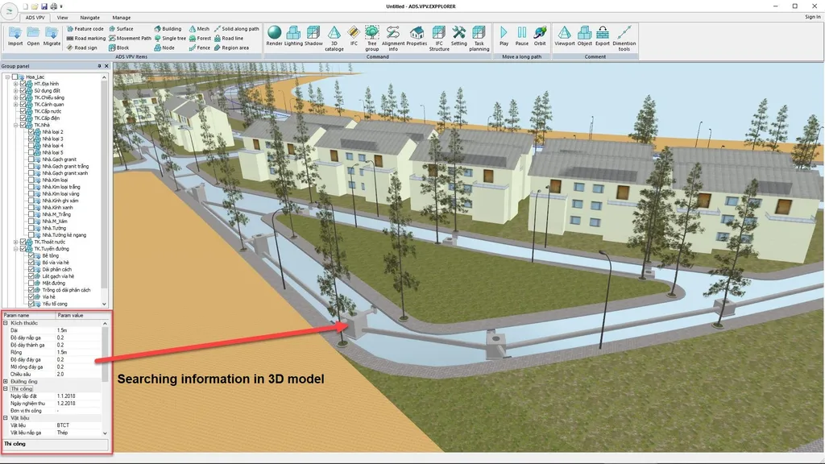
Task: Click the Save icon in quick access toolbar
Action: (x=44, y=6)
